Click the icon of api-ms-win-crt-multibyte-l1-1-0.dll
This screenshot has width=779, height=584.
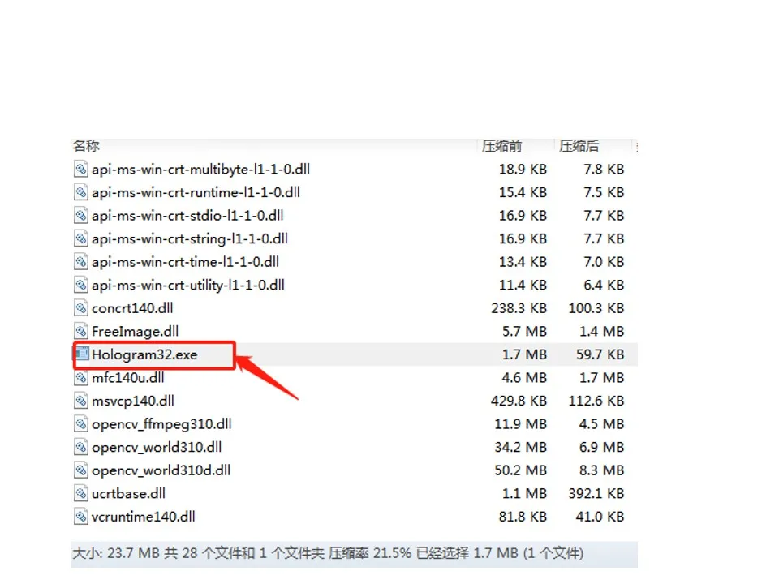click(81, 169)
